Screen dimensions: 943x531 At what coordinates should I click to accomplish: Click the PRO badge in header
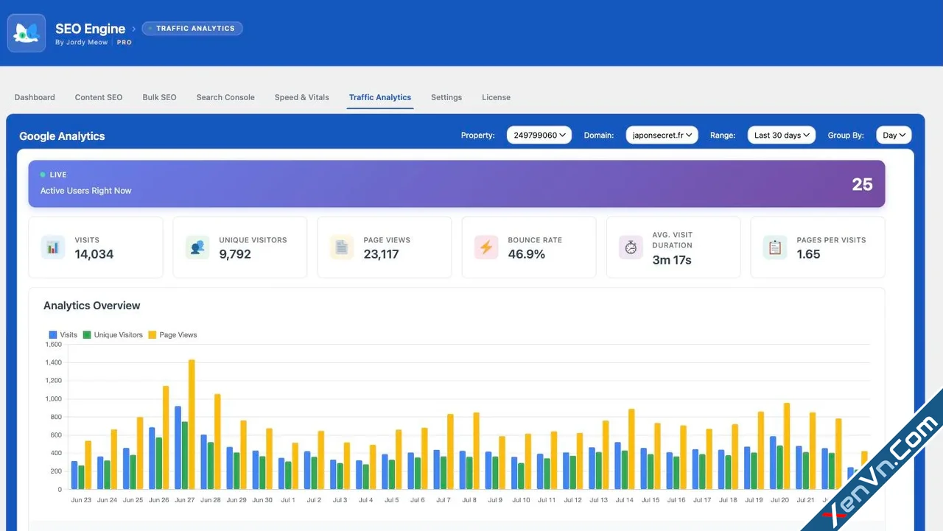point(125,43)
